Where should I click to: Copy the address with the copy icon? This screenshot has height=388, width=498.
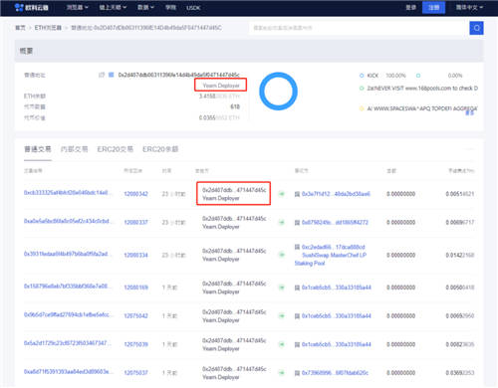(x=102, y=75)
